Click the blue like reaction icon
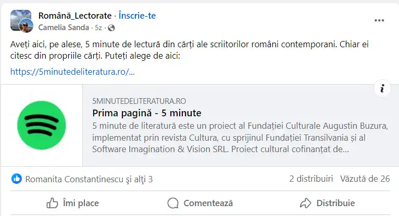The height and width of the screenshot is (216, 399). pos(17,179)
